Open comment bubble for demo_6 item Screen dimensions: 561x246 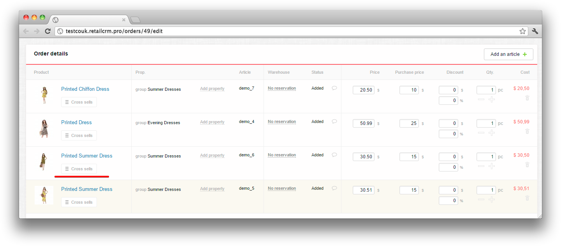(334, 155)
